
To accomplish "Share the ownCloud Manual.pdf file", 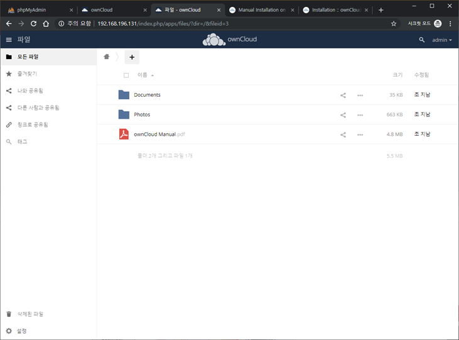I will click(x=343, y=134).
